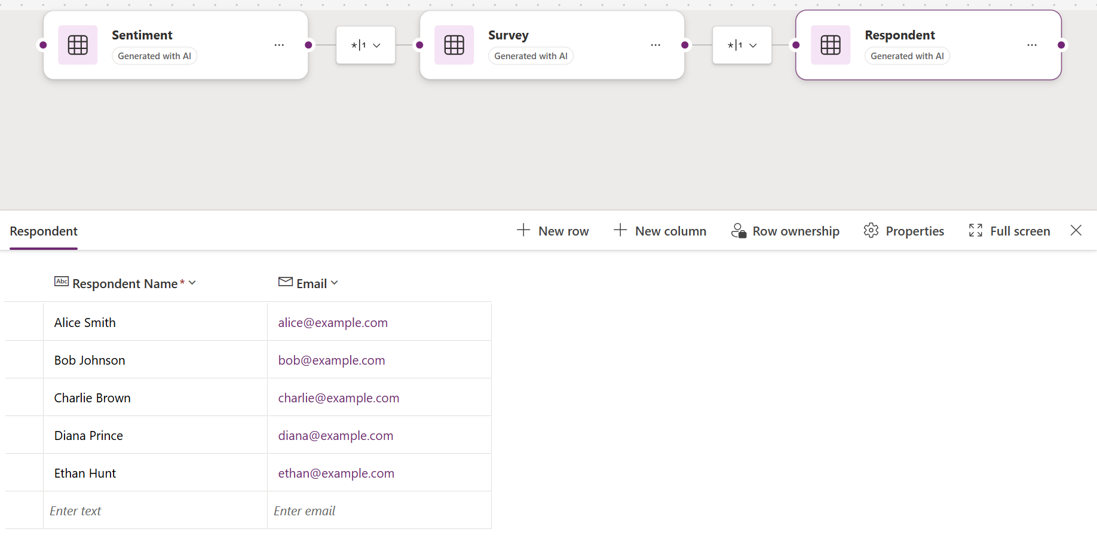Close the Respondent data panel

(x=1076, y=230)
